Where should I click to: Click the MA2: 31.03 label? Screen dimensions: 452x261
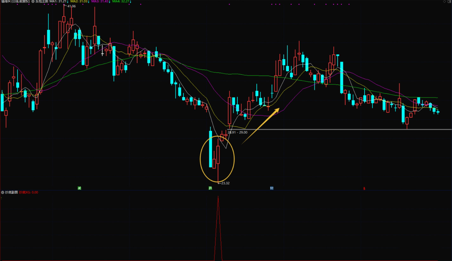(79, 2)
